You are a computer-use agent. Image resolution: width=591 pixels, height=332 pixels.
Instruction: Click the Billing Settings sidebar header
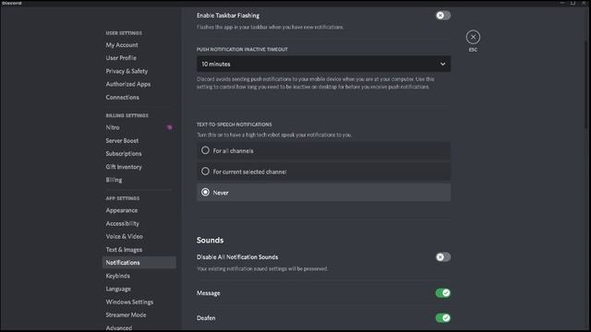[x=127, y=115]
